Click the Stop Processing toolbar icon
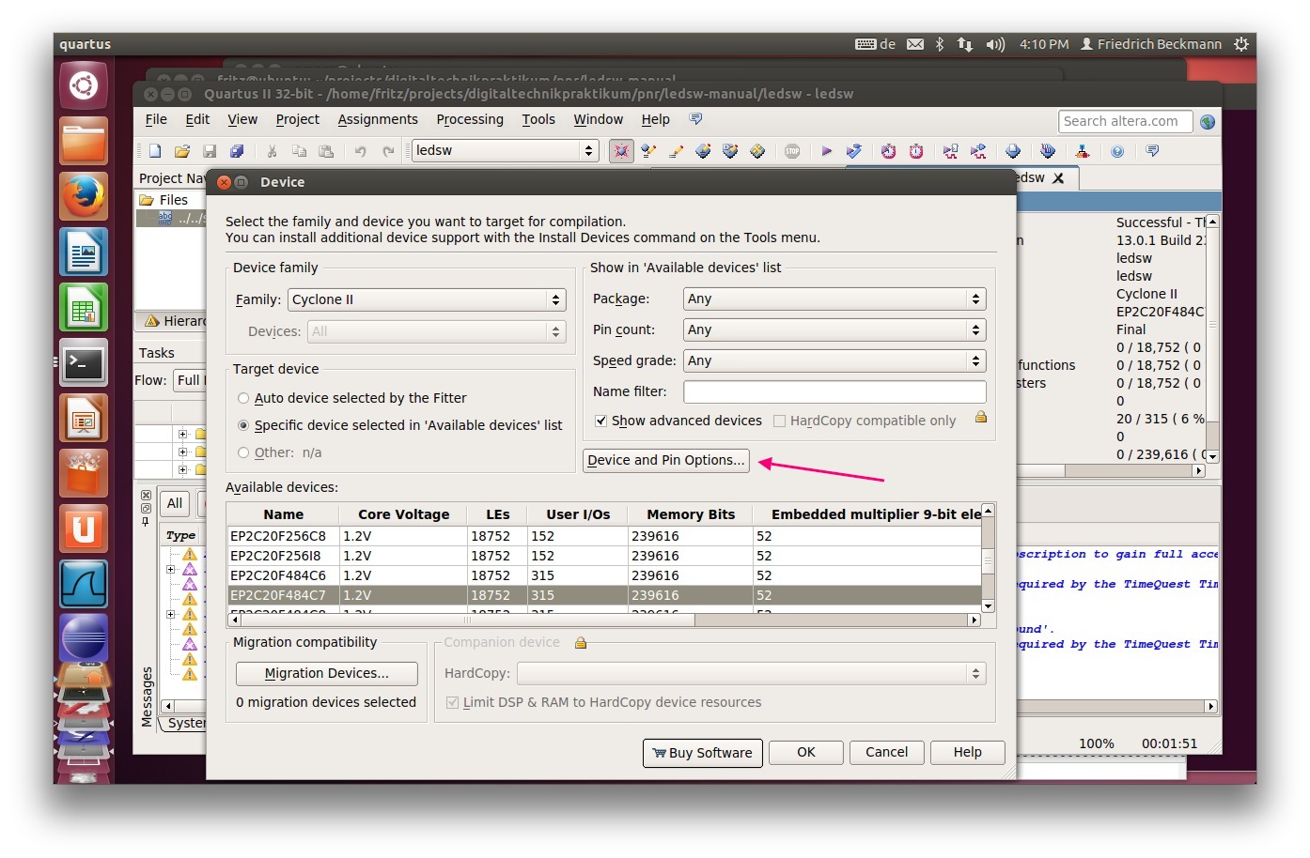Image resolution: width=1310 pixels, height=858 pixels. pyautogui.click(x=792, y=151)
